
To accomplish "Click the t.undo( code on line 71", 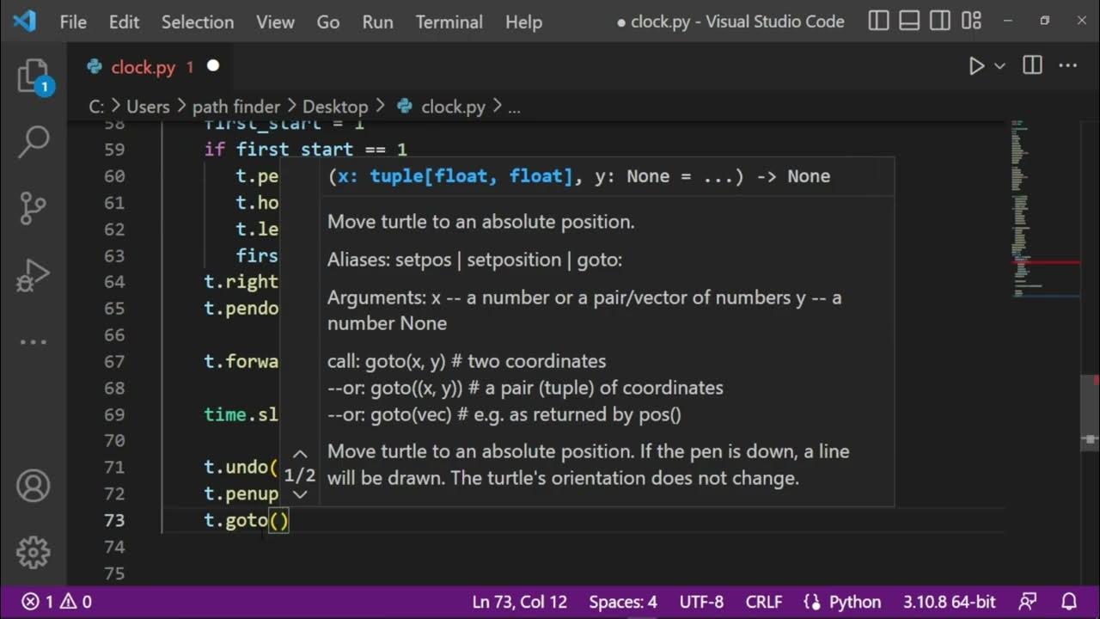I will pos(241,467).
